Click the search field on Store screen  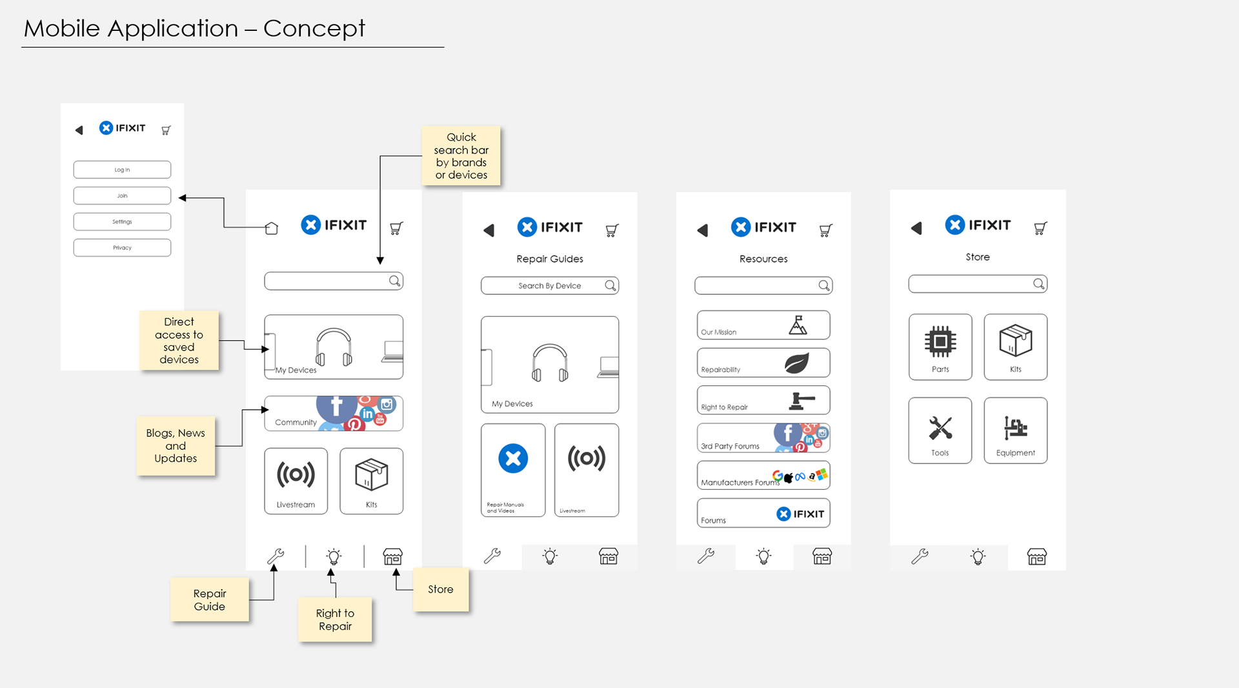click(978, 284)
